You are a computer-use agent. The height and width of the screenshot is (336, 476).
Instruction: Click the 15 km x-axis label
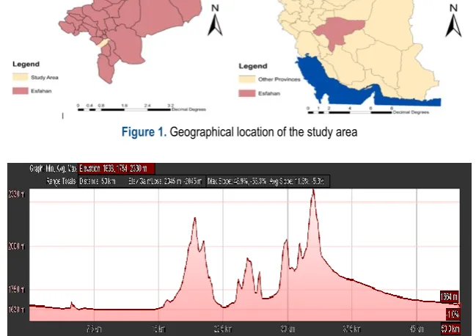point(158,329)
